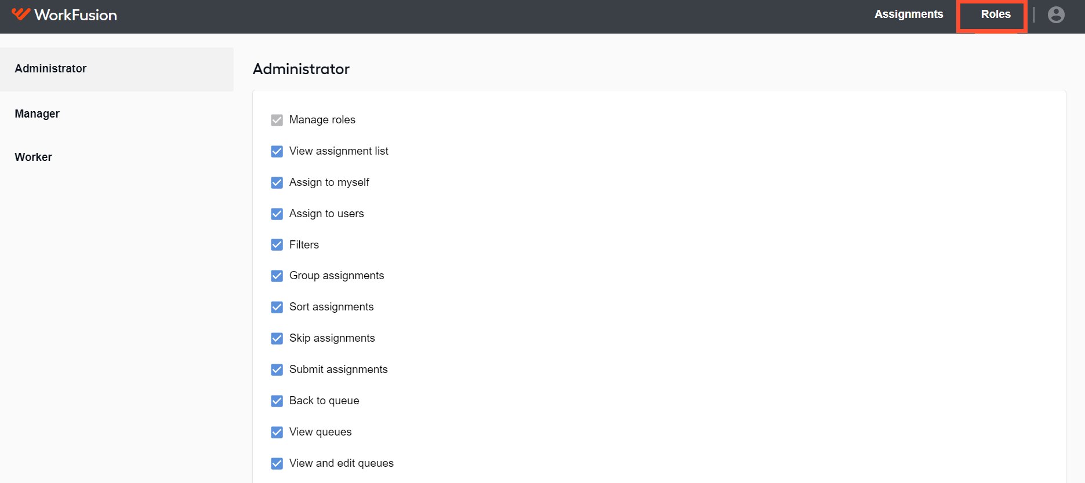Toggle View queues checkbox
The image size is (1085, 483).
point(277,432)
